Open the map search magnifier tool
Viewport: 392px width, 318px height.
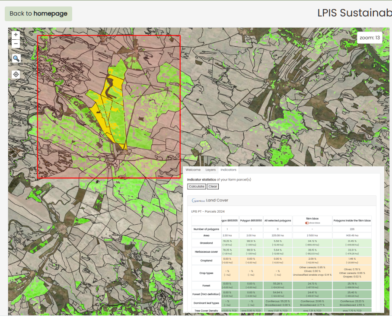pyautogui.click(x=16, y=58)
